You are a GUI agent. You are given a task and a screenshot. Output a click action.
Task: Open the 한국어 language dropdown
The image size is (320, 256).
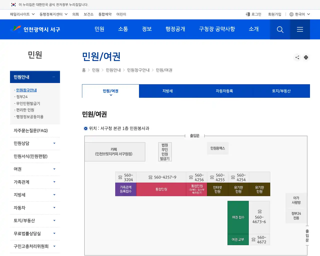pyautogui.click(x=301, y=14)
